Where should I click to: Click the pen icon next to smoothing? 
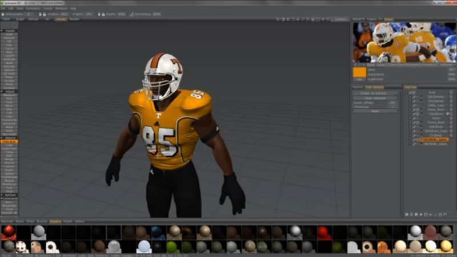132,14
